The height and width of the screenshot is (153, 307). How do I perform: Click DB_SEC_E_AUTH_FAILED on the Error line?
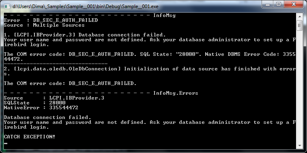coord(65,20)
